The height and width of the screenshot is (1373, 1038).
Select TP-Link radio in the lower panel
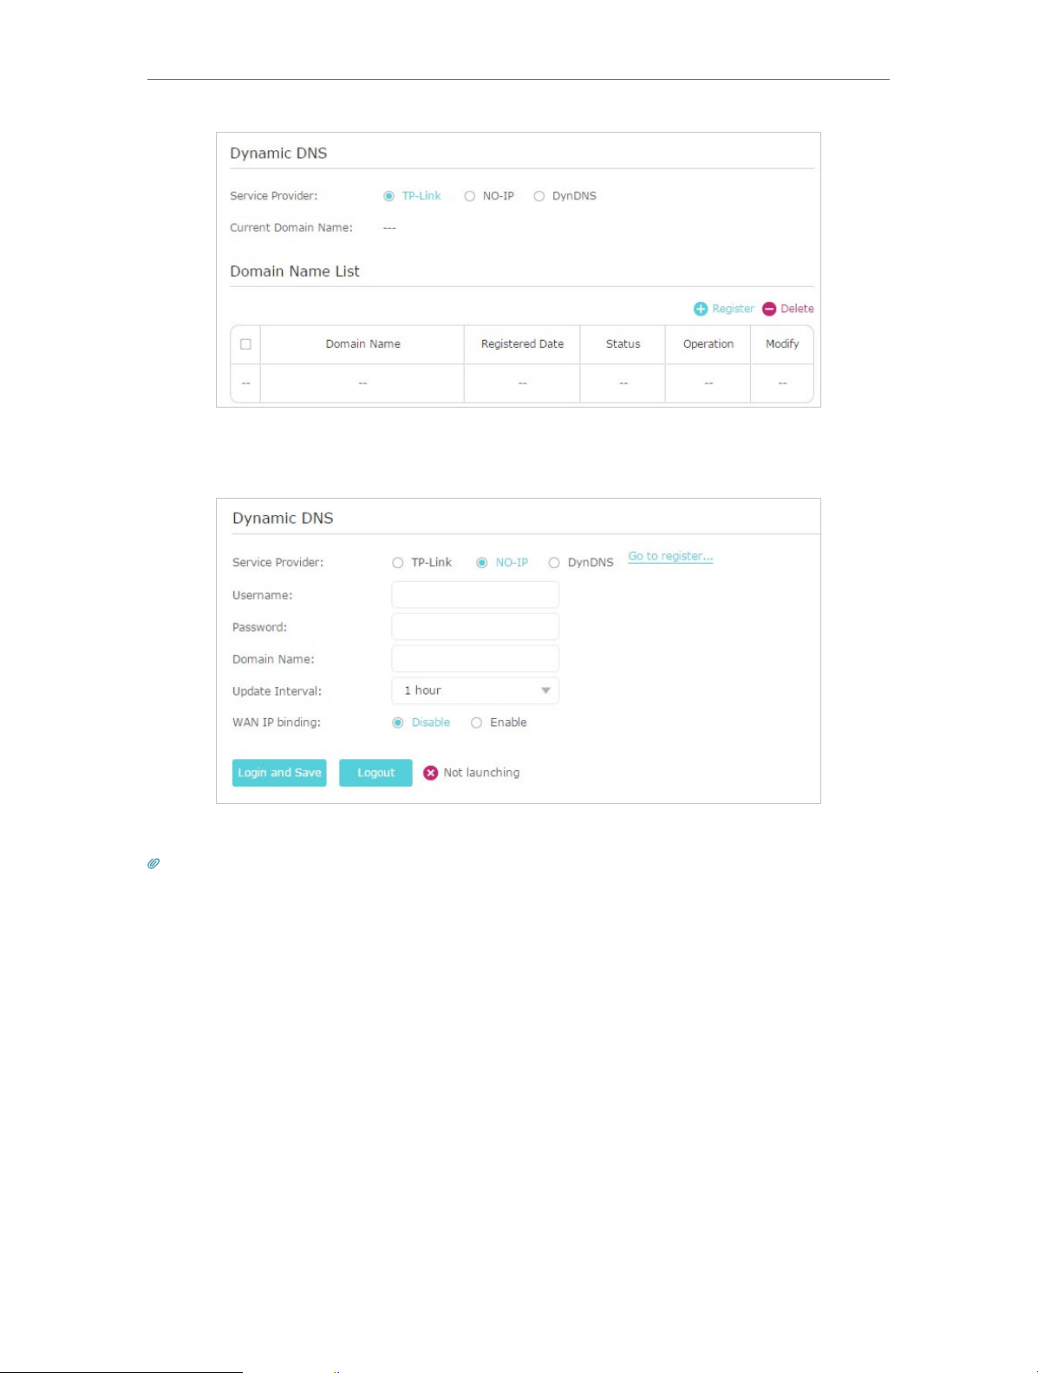pyautogui.click(x=397, y=563)
